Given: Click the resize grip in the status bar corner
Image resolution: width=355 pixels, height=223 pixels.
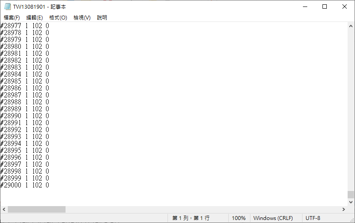Looking at the screenshot, I should [352, 220].
